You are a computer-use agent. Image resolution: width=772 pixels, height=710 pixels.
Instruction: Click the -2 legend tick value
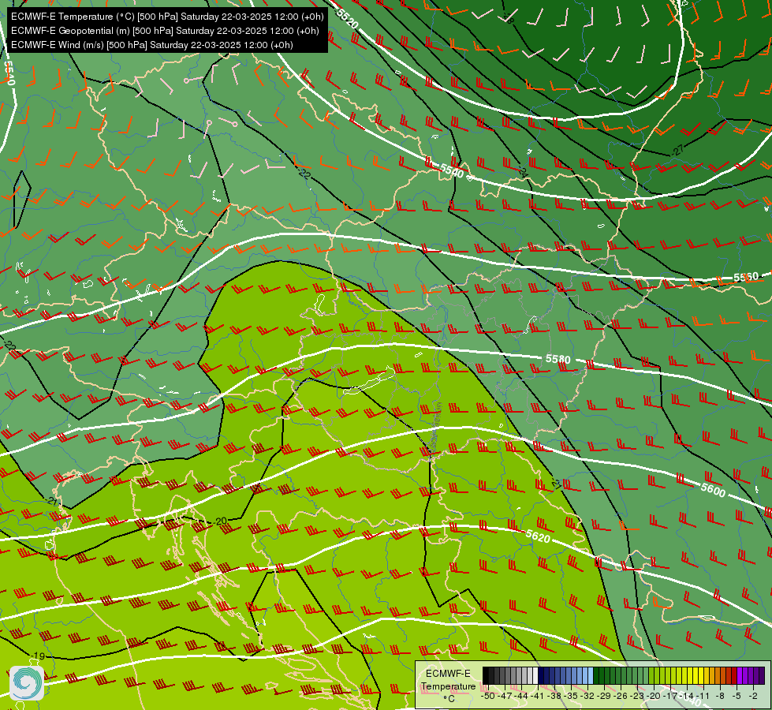[x=753, y=697]
